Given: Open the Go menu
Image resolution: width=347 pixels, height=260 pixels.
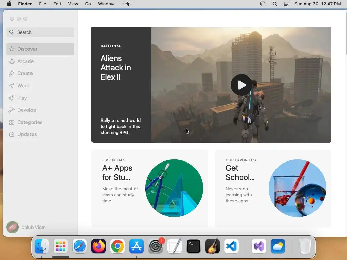Looking at the screenshot, I should (x=88, y=4).
